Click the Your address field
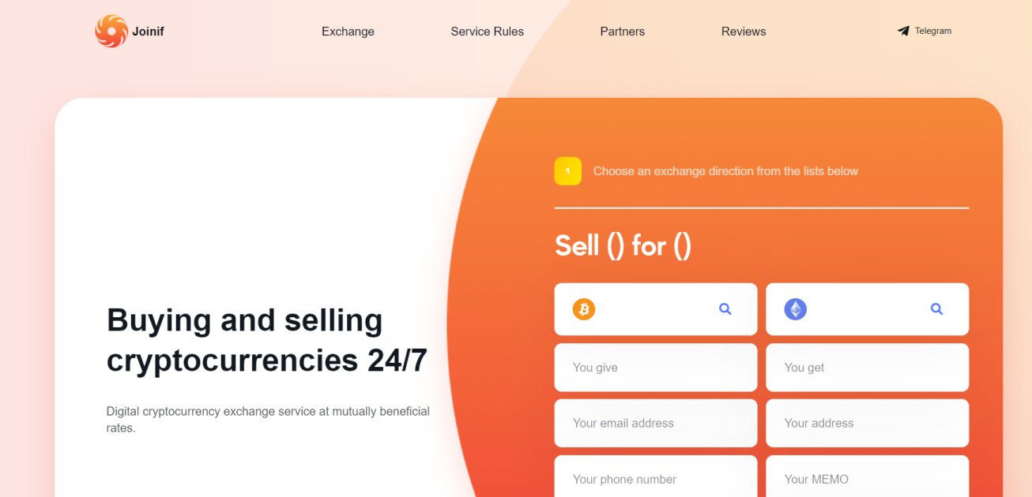Viewport: 1032px width, 497px height. [867, 424]
